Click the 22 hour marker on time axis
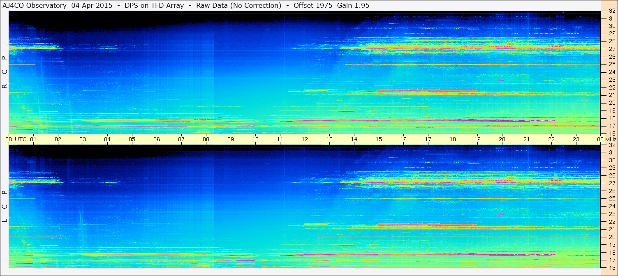 coord(551,139)
